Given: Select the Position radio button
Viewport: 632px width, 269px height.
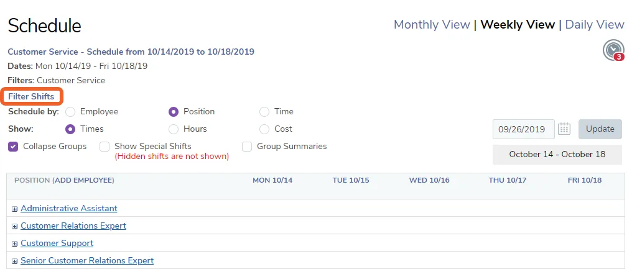Looking at the screenshot, I should point(174,112).
